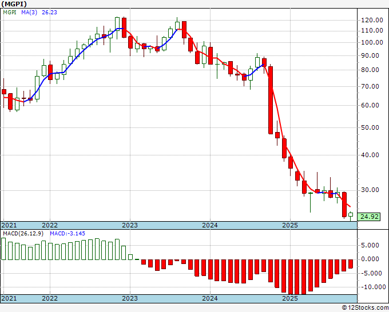Click the 12Stocks.com copyright link

point(365,308)
